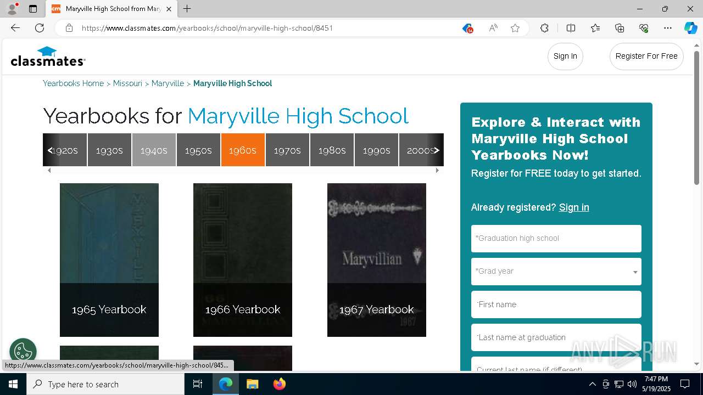Open the 1966 Yearbook cover
Screen dimensions: 703x395
pos(243,260)
